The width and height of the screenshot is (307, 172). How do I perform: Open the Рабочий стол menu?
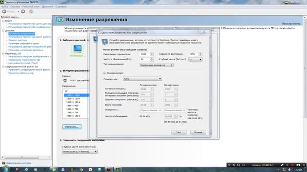[31, 7]
